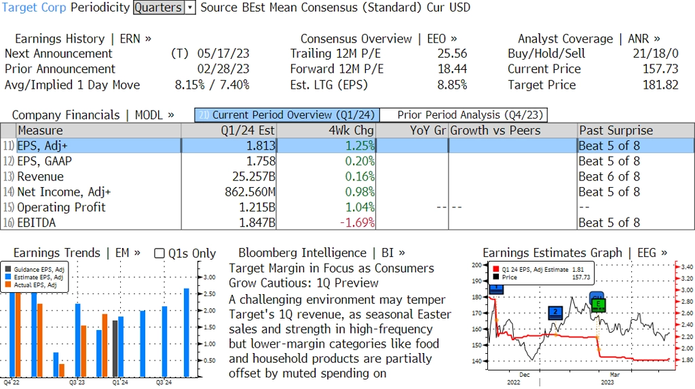Click the 862.560M net income estimate
The width and height of the screenshot is (695, 389).
point(250,192)
